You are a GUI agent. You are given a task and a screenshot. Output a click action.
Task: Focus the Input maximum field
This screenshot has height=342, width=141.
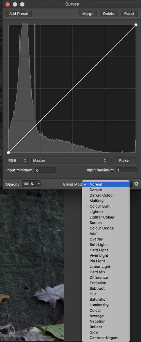127,170
